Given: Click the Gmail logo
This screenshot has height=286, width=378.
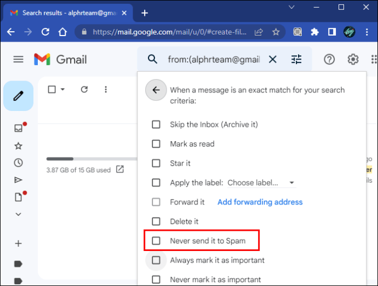Looking at the screenshot, I should pyautogui.click(x=60, y=59).
